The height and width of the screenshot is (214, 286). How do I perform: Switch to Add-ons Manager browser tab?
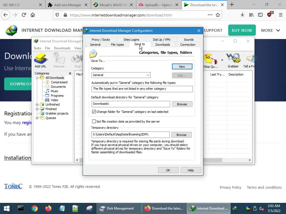click(68, 5)
